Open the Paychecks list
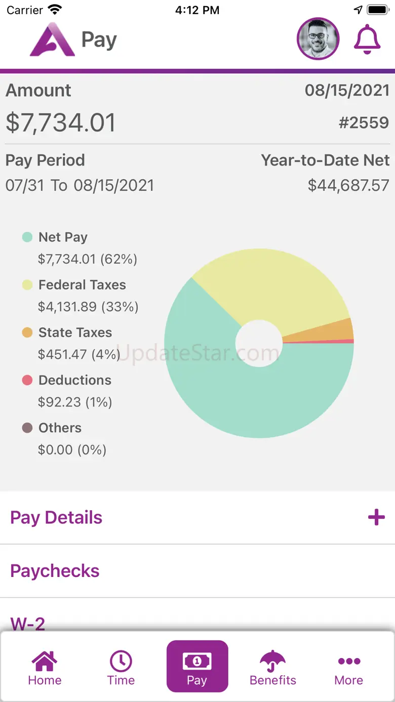395x702 pixels. click(x=197, y=571)
